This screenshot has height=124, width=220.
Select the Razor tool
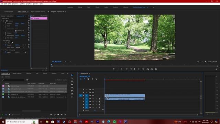click(72, 84)
